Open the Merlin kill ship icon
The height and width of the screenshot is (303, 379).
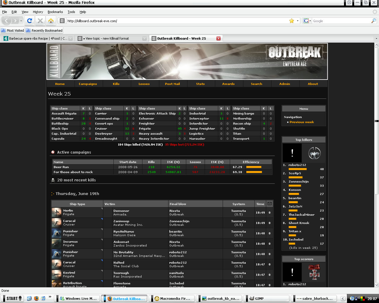coord(57,212)
